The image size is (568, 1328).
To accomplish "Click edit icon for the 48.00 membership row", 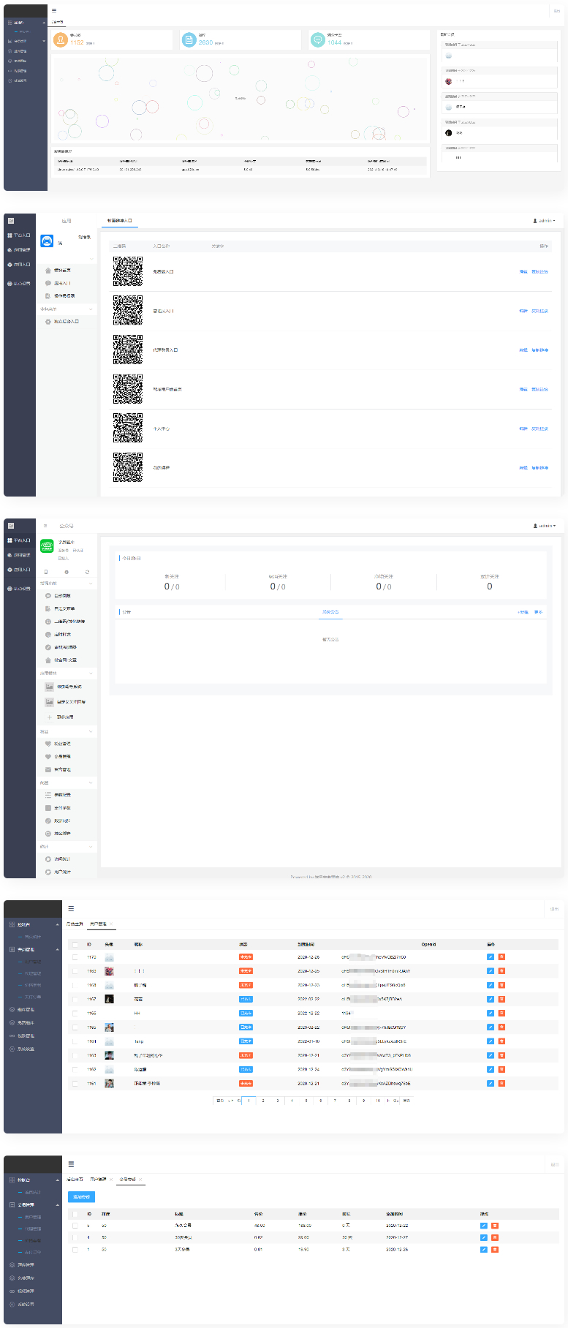I will tap(483, 1225).
